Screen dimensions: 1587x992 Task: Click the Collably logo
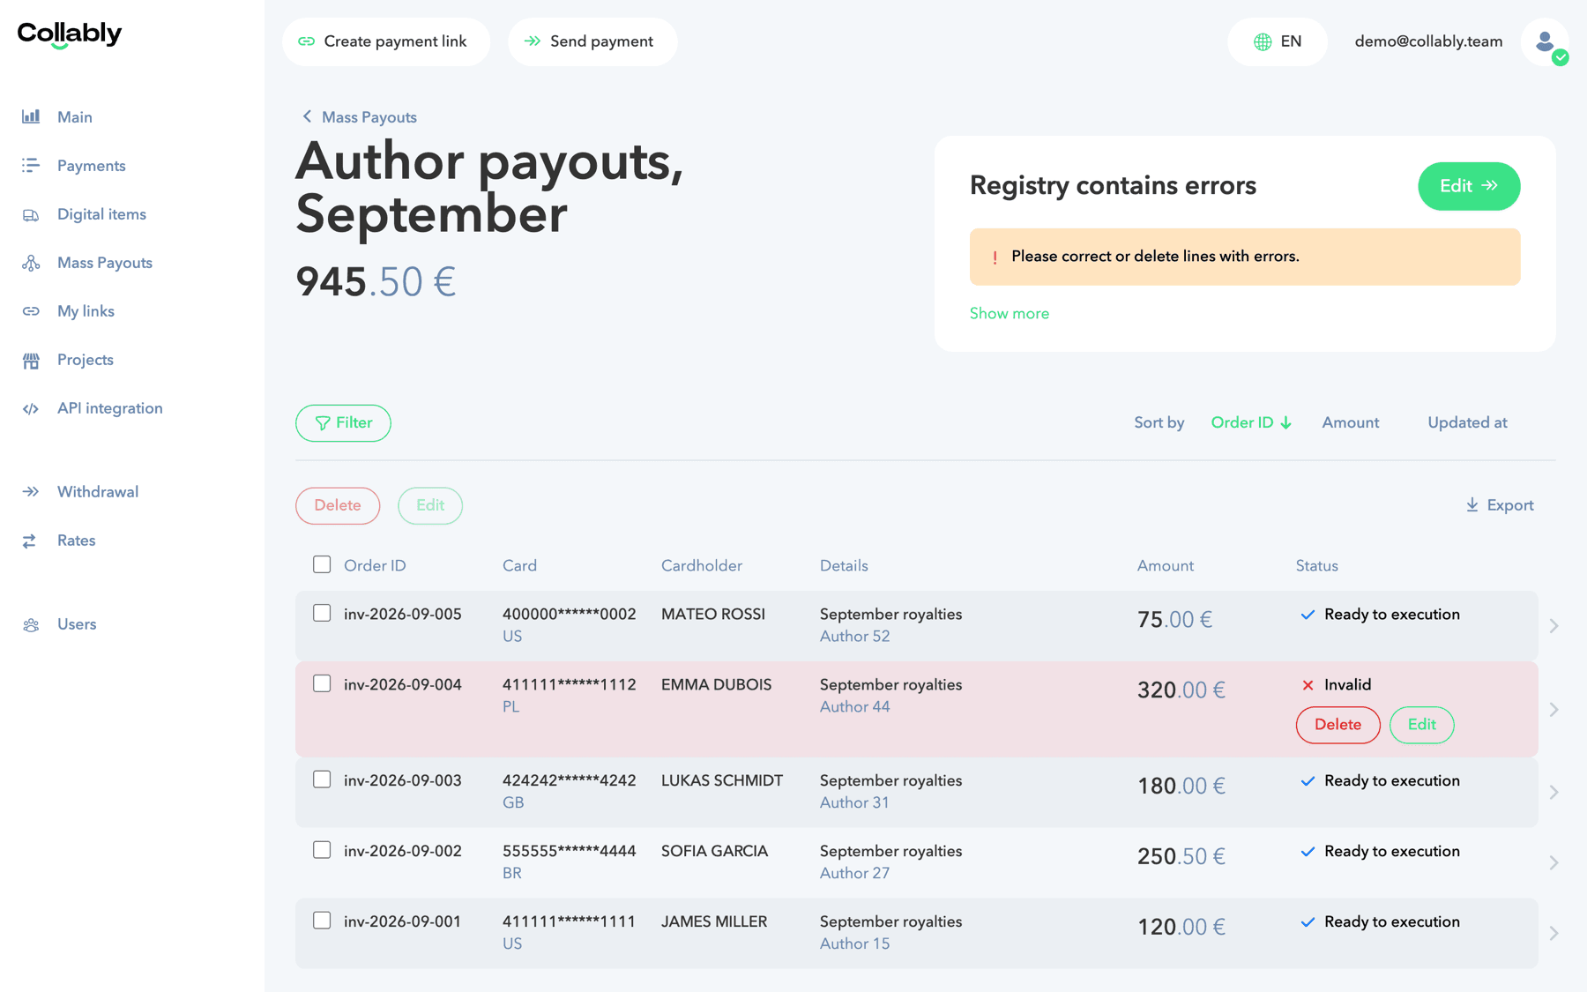click(x=70, y=34)
